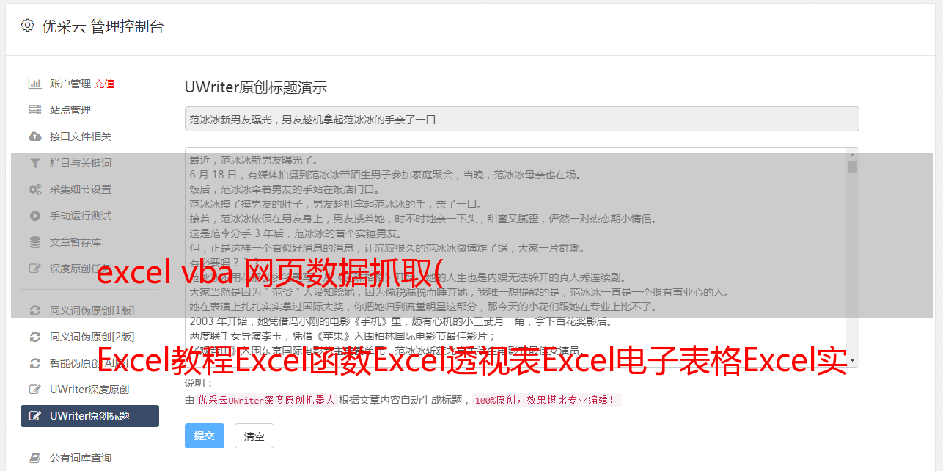Select the 站点管理 server icon
This screenshot has width=943, height=471.
coord(34,110)
